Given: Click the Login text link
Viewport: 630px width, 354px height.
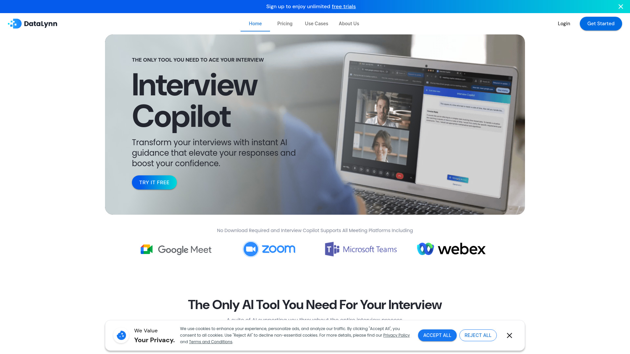Looking at the screenshot, I should (x=564, y=23).
